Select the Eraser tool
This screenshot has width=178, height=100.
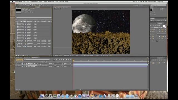click(41, 5)
